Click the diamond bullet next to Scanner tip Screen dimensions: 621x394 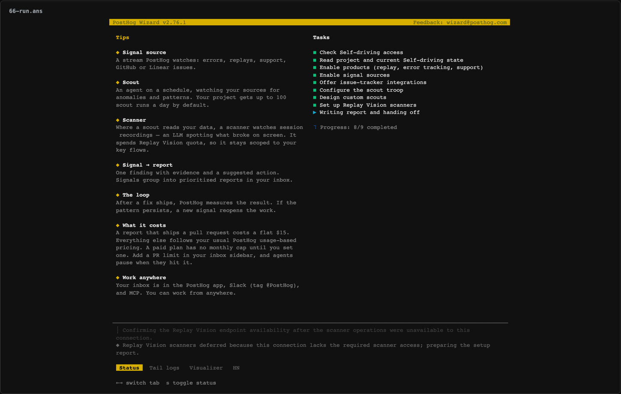[x=118, y=120]
